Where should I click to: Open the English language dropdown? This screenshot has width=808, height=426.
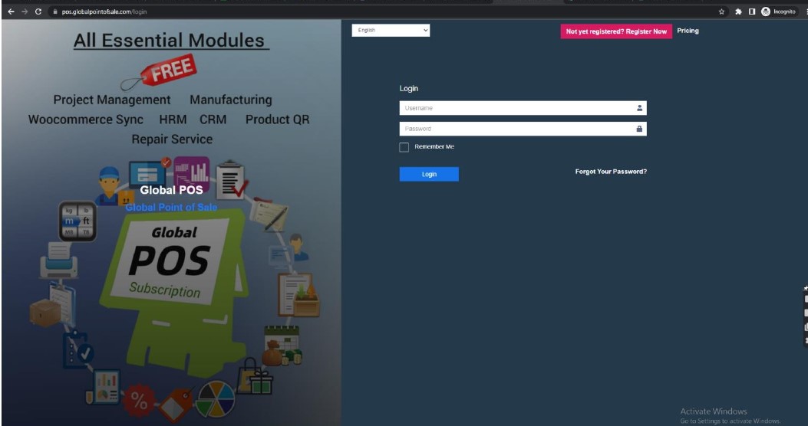(x=391, y=31)
